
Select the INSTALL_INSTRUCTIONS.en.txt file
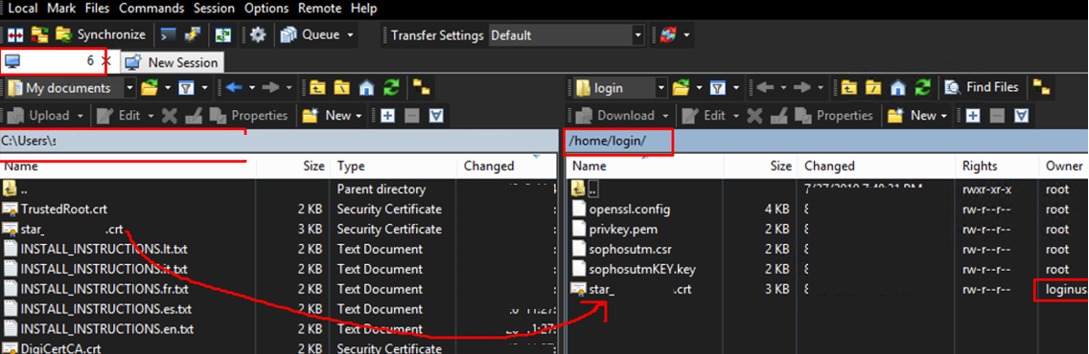coord(107,329)
